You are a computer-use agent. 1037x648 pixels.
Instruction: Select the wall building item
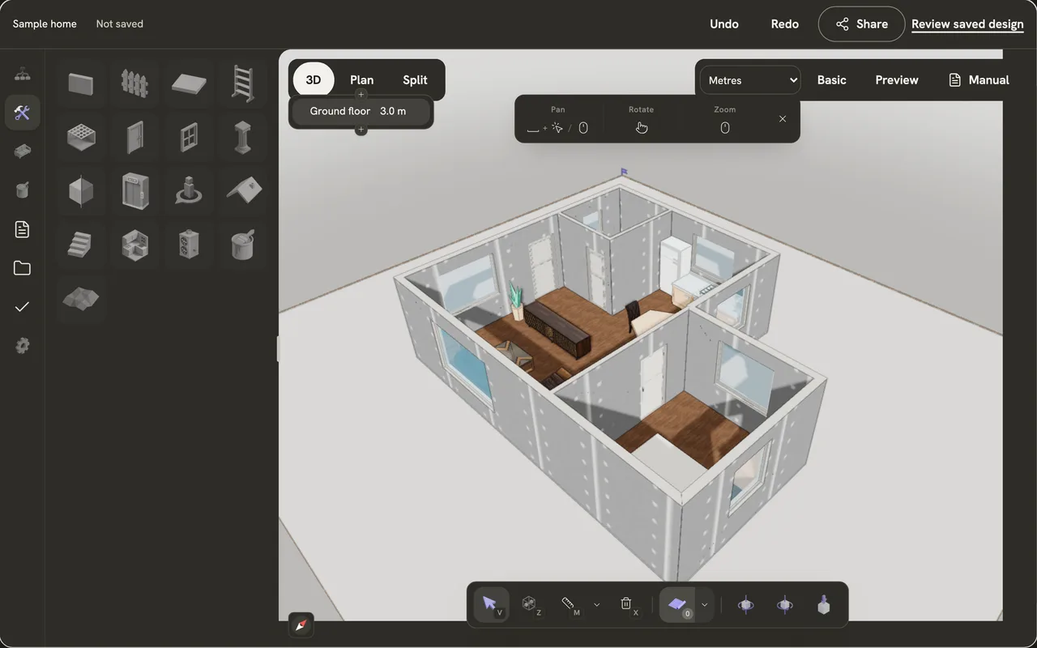click(x=81, y=83)
